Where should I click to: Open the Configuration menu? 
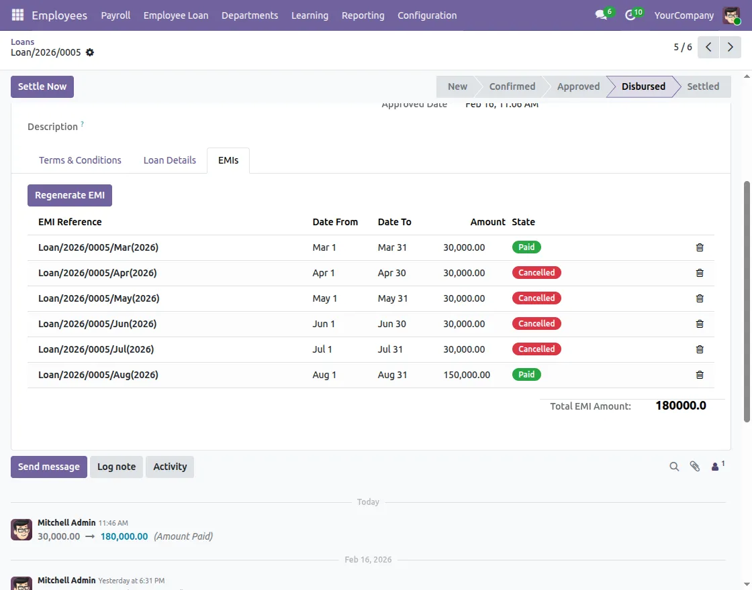click(427, 15)
